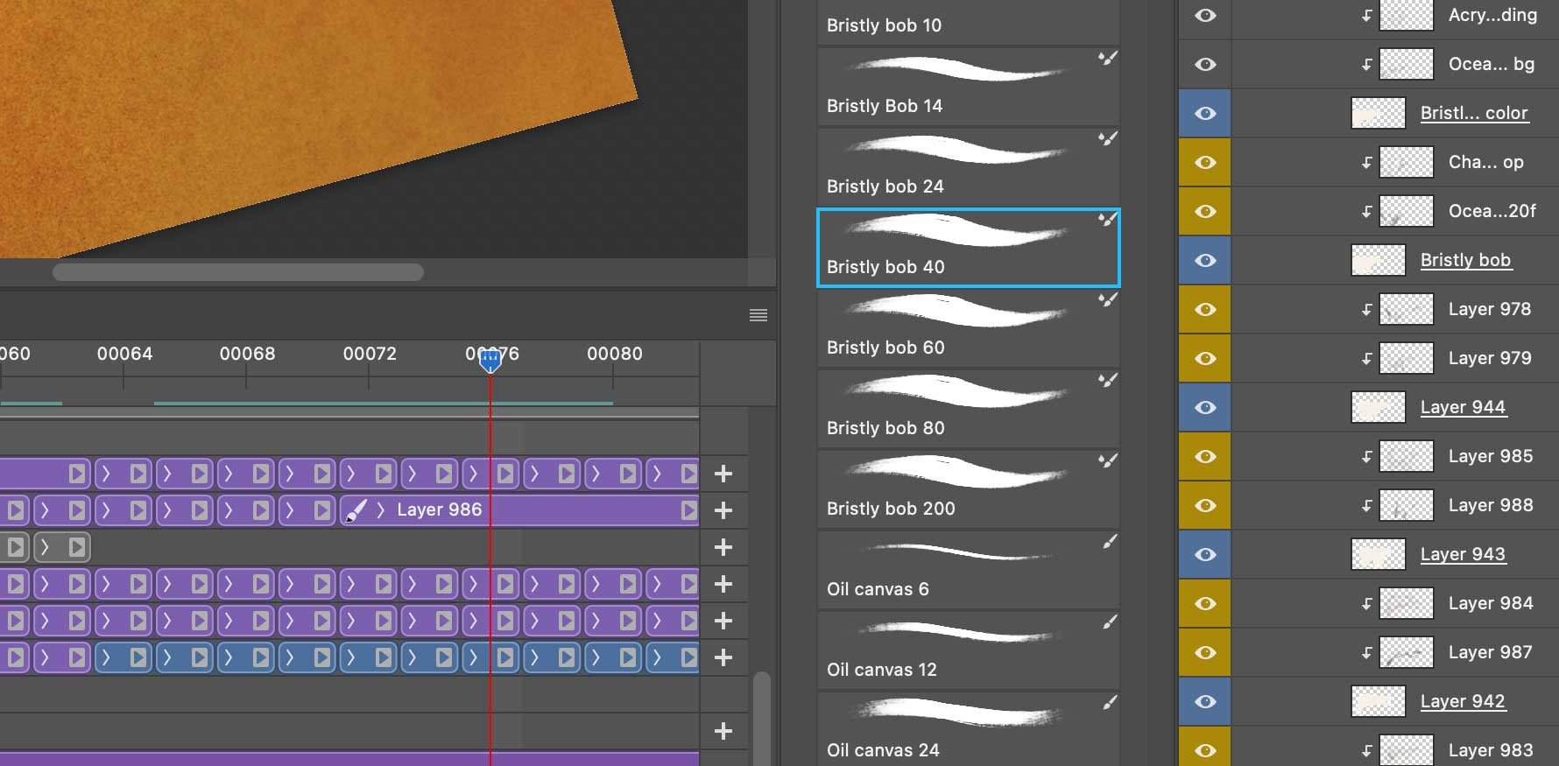Toggle visibility of Layer 978
Viewport: 1559px width, 766px height.
click(1205, 309)
